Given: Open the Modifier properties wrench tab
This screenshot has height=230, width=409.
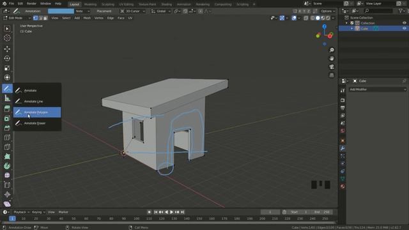Looking at the screenshot, I should click(343, 148).
